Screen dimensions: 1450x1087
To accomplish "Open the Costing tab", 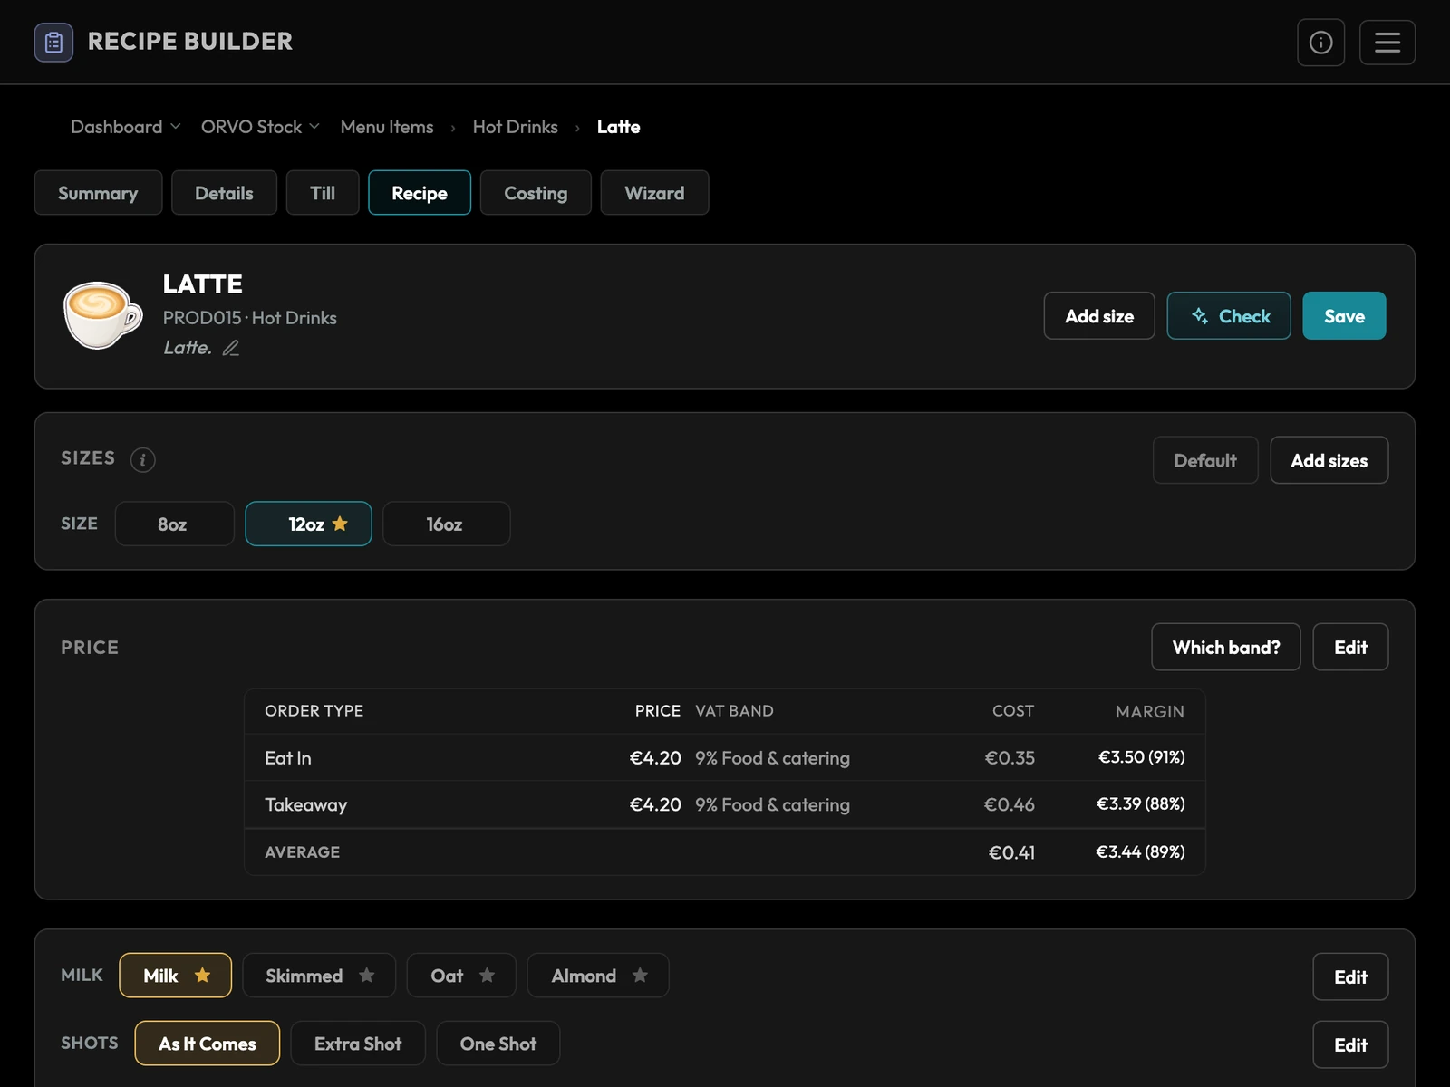I will point(536,193).
